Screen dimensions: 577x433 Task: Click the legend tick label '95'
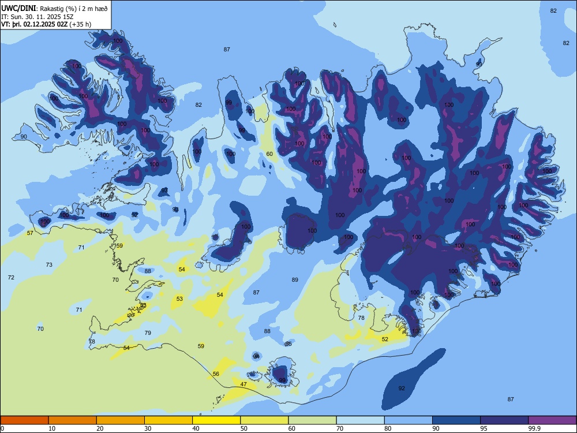point(484,428)
